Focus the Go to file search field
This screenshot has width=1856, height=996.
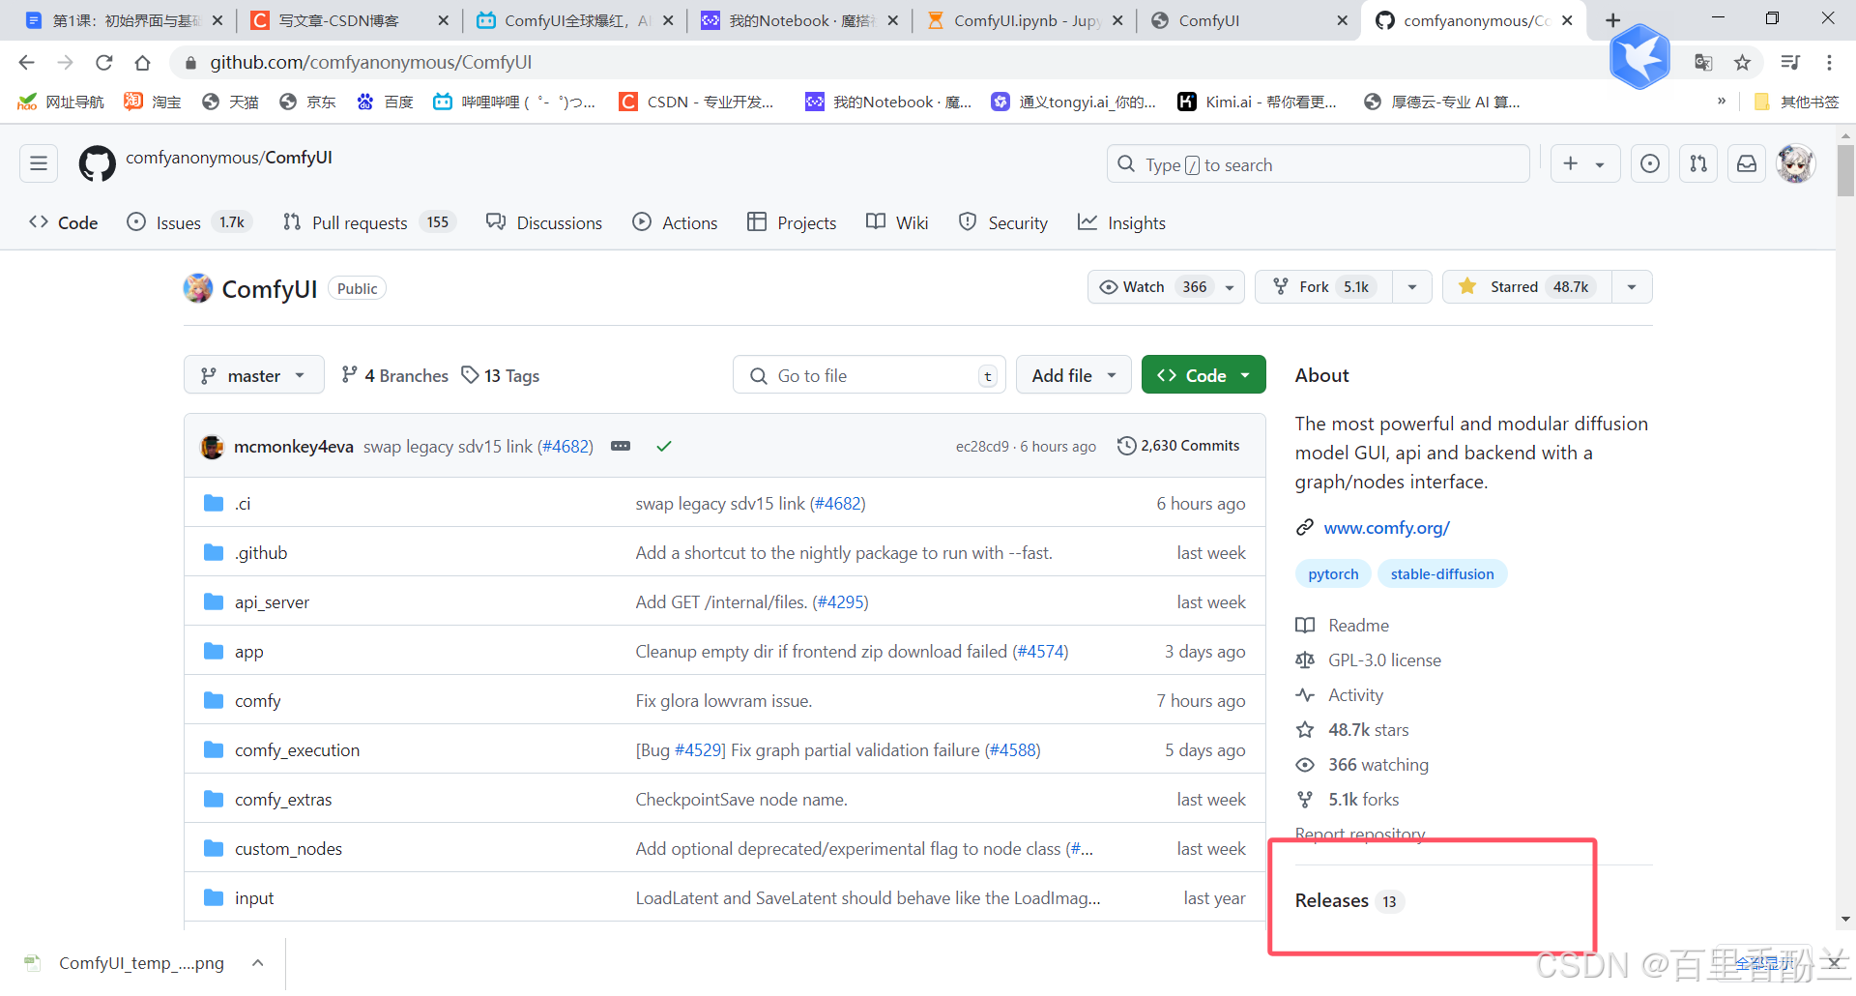pos(870,375)
